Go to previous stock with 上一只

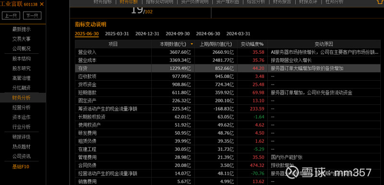[x=11, y=16]
